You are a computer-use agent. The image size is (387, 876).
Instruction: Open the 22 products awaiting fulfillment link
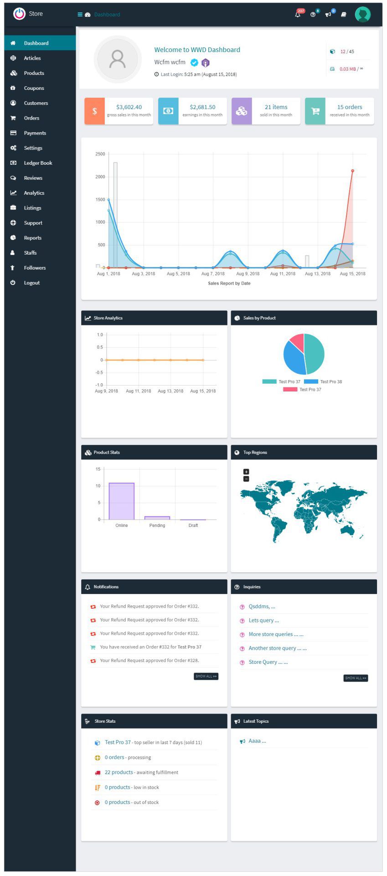point(119,772)
